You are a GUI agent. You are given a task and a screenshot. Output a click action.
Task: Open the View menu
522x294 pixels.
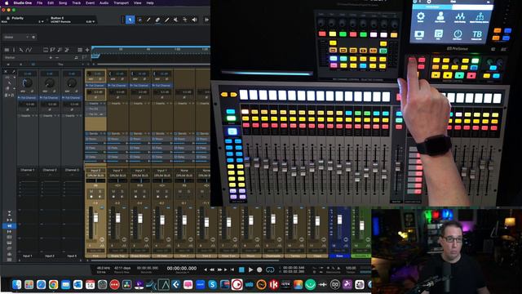pos(137,3)
